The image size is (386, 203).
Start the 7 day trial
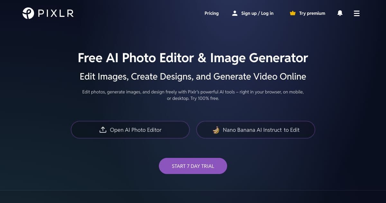(193, 166)
